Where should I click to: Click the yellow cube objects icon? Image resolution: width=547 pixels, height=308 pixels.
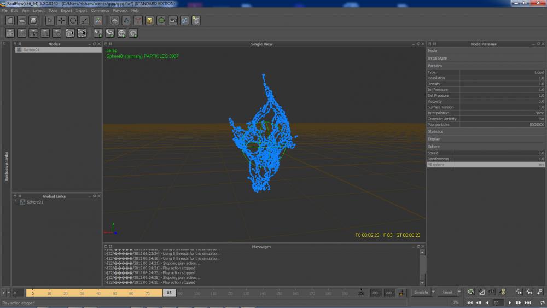149,20
